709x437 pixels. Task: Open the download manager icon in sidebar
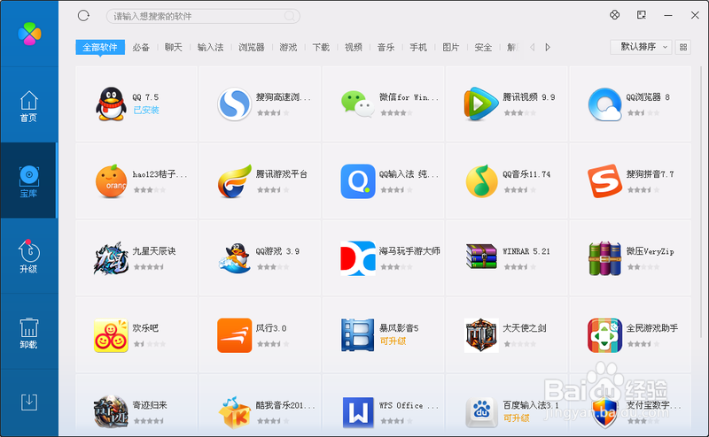click(29, 402)
